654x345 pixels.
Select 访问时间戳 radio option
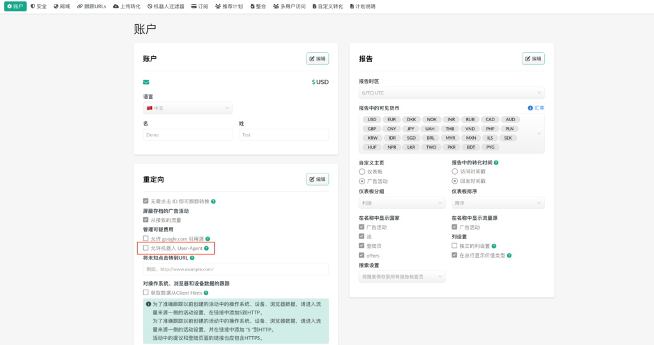point(455,172)
